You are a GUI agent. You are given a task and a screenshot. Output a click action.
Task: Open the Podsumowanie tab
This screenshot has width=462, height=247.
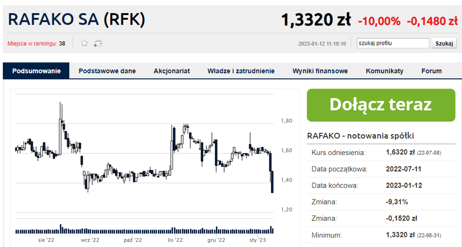click(x=36, y=71)
